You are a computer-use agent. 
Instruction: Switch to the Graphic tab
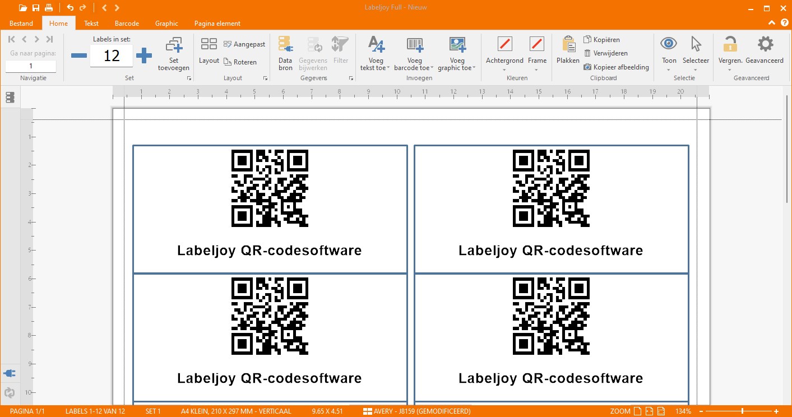(166, 24)
